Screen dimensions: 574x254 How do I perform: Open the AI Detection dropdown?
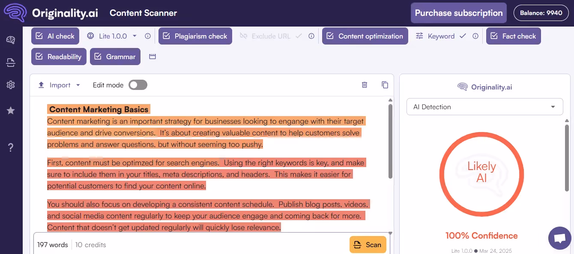click(484, 107)
